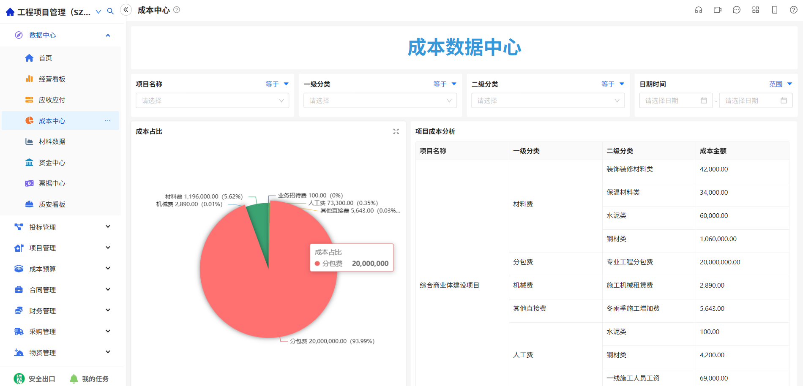Click 质安看板 hard hat icon
The image size is (803, 386).
[29, 204]
